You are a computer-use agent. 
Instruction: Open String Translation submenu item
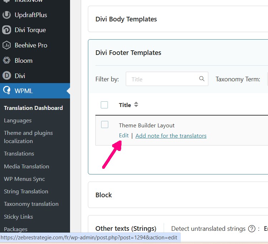[x=26, y=192]
